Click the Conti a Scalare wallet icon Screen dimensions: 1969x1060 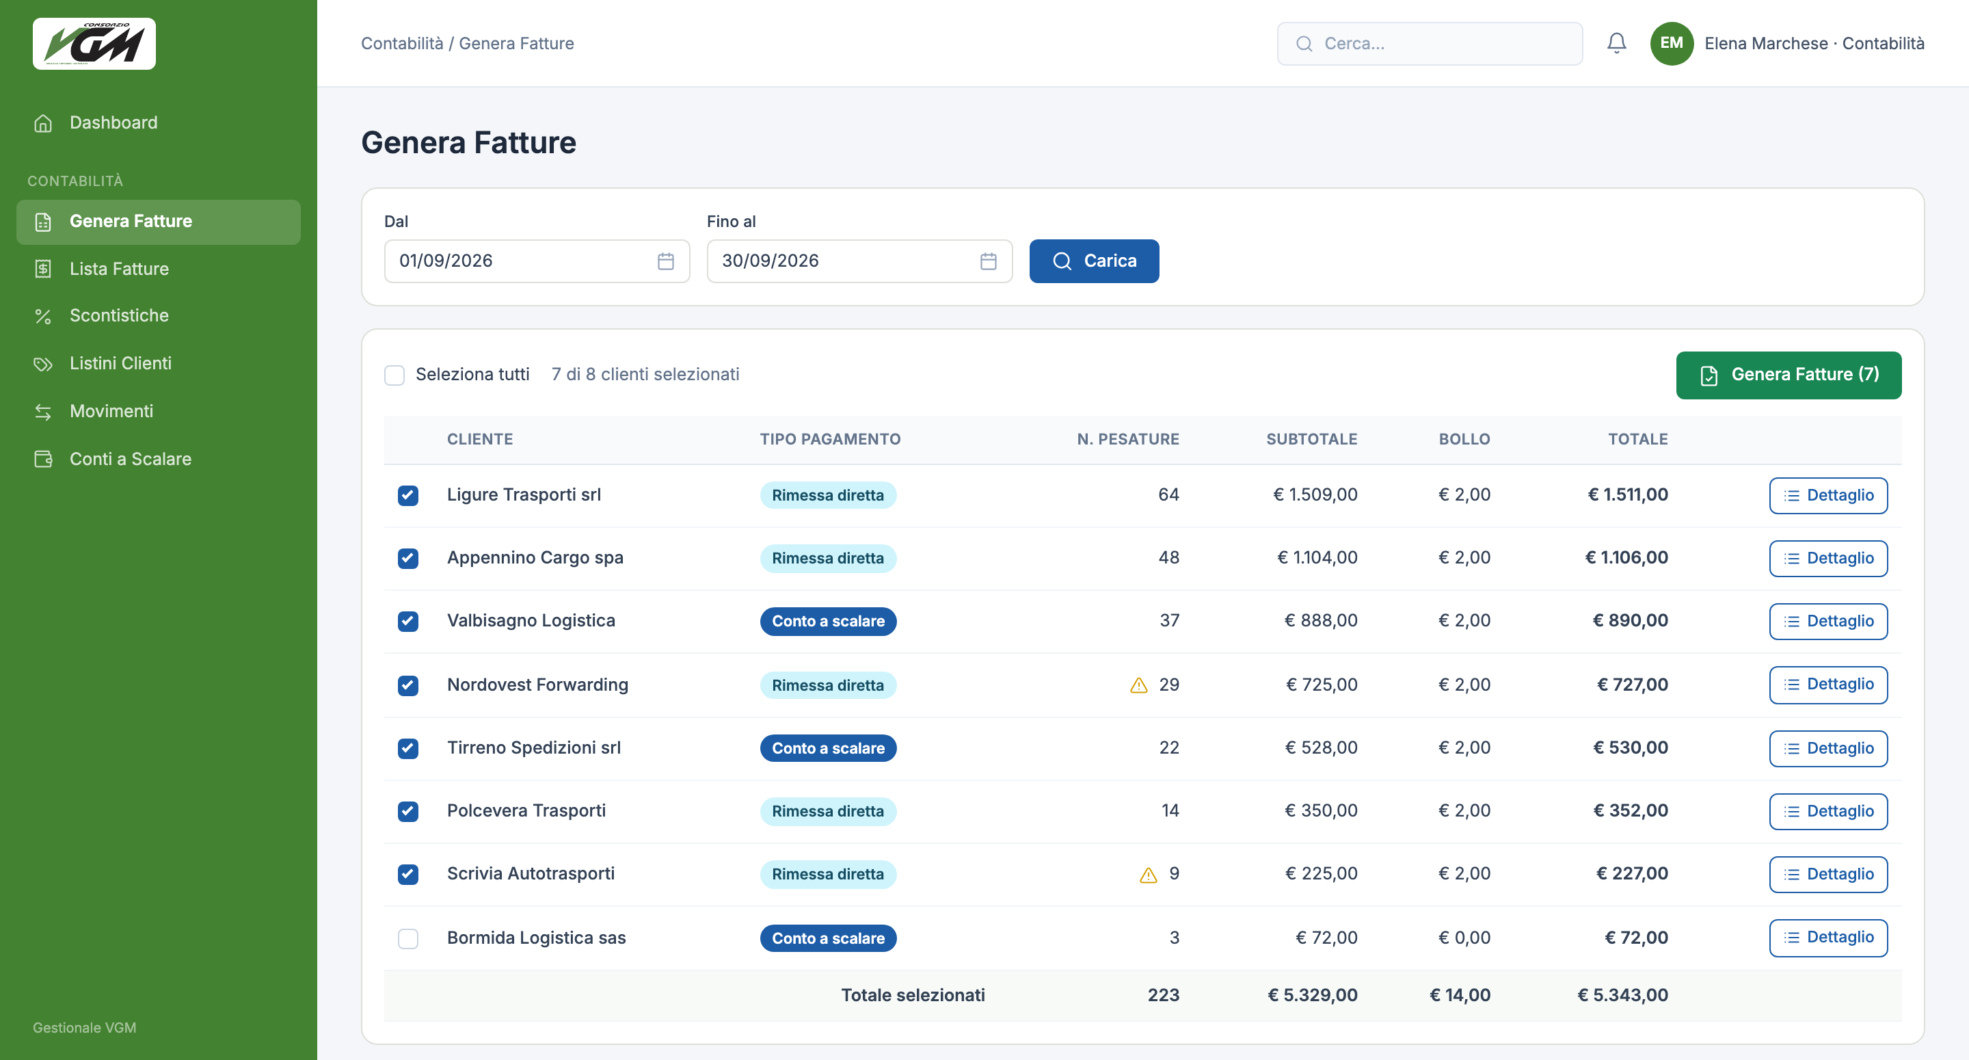coord(43,459)
